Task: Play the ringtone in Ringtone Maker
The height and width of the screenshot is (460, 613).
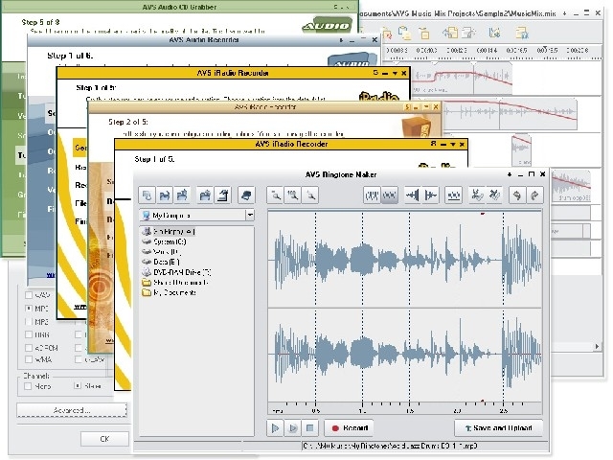Action: 275,428
